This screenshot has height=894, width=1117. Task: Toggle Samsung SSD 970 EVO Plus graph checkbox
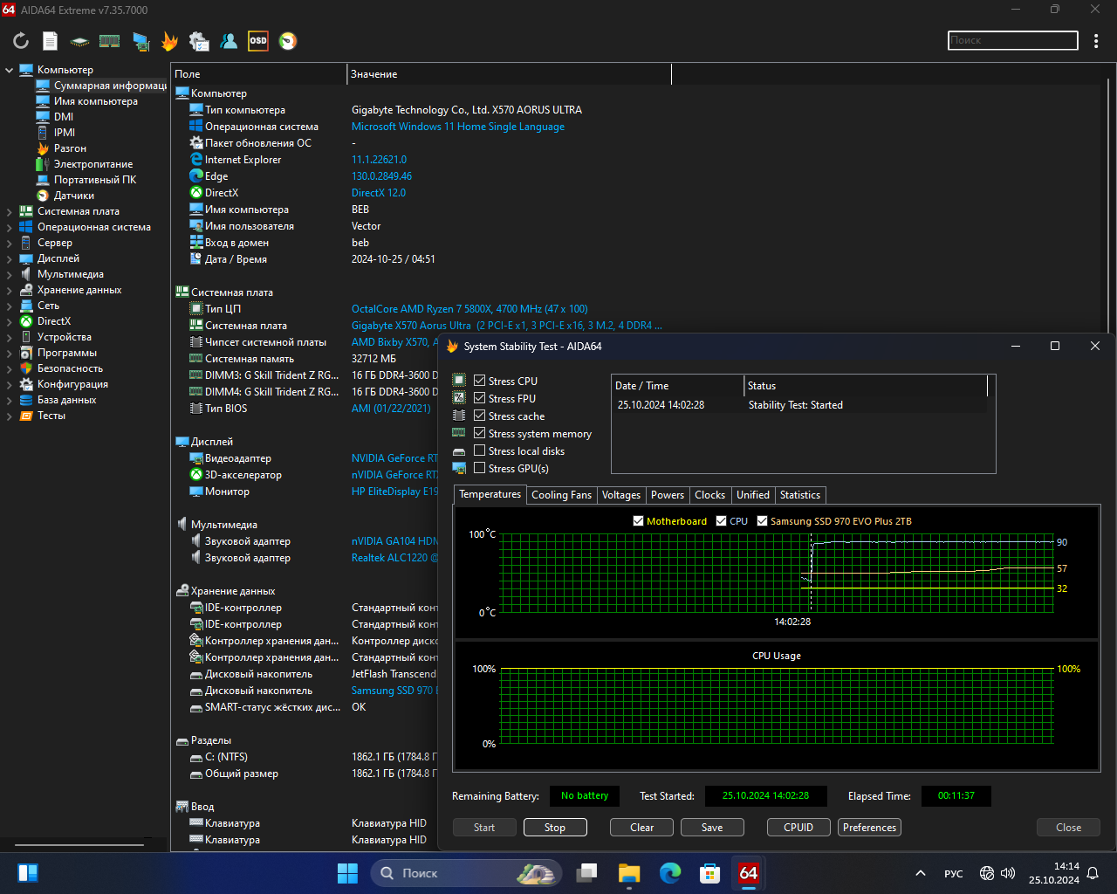point(762,521)
